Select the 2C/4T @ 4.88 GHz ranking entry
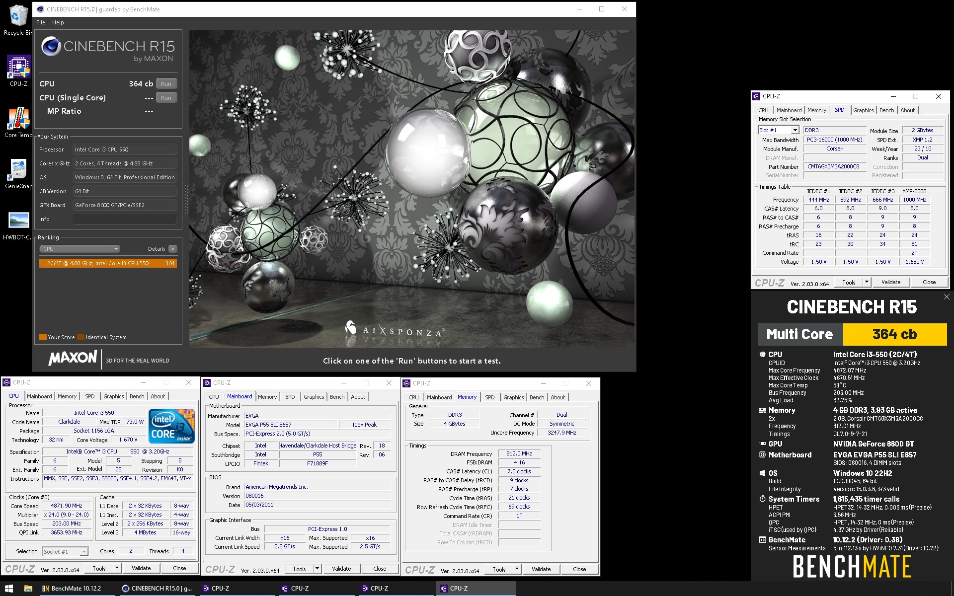 pos(108,263)
